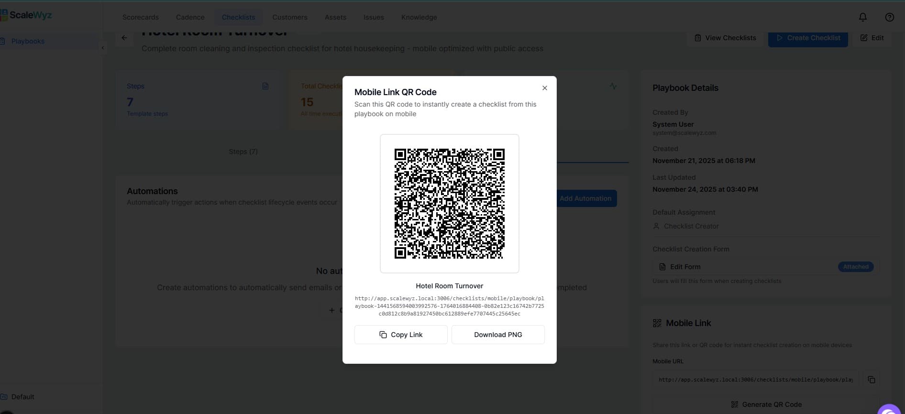905x414 pixels.
Task: Copy the Mobile URL with the copy icon
Action: [872, 380]
